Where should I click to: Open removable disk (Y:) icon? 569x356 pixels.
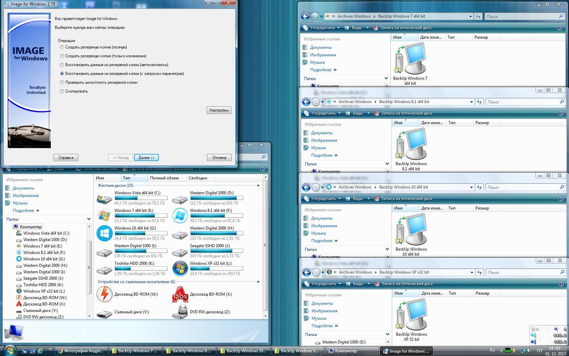tap(104, 314)
